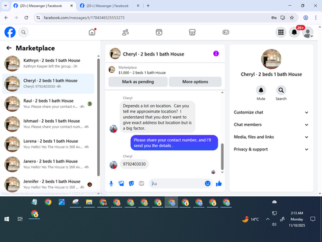Click the chat header listing thumbnail
The image size is (322, 242).
[115, 54]
